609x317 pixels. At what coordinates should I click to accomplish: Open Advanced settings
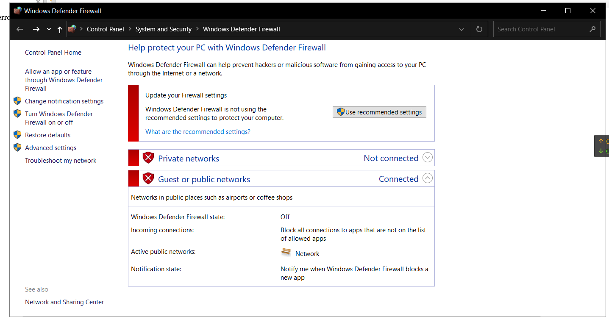pyautogui.click(x=50, y=148)
